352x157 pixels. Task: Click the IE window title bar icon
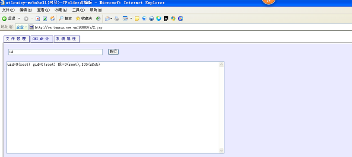click(x=2, y=3)
